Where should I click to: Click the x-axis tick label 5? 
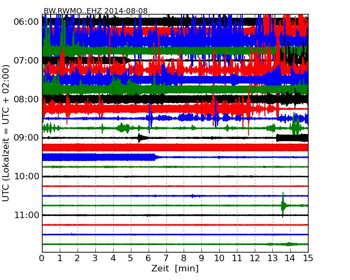(131, 258)
